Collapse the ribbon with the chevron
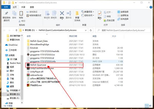 coord(147,7)
